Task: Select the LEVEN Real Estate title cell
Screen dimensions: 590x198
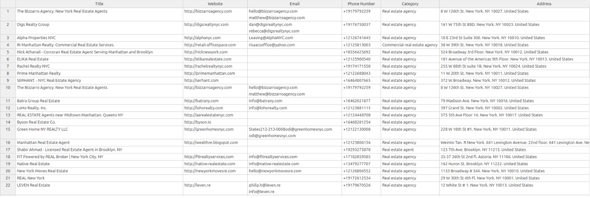Action: pyautogui.click(x=33, y=185)
